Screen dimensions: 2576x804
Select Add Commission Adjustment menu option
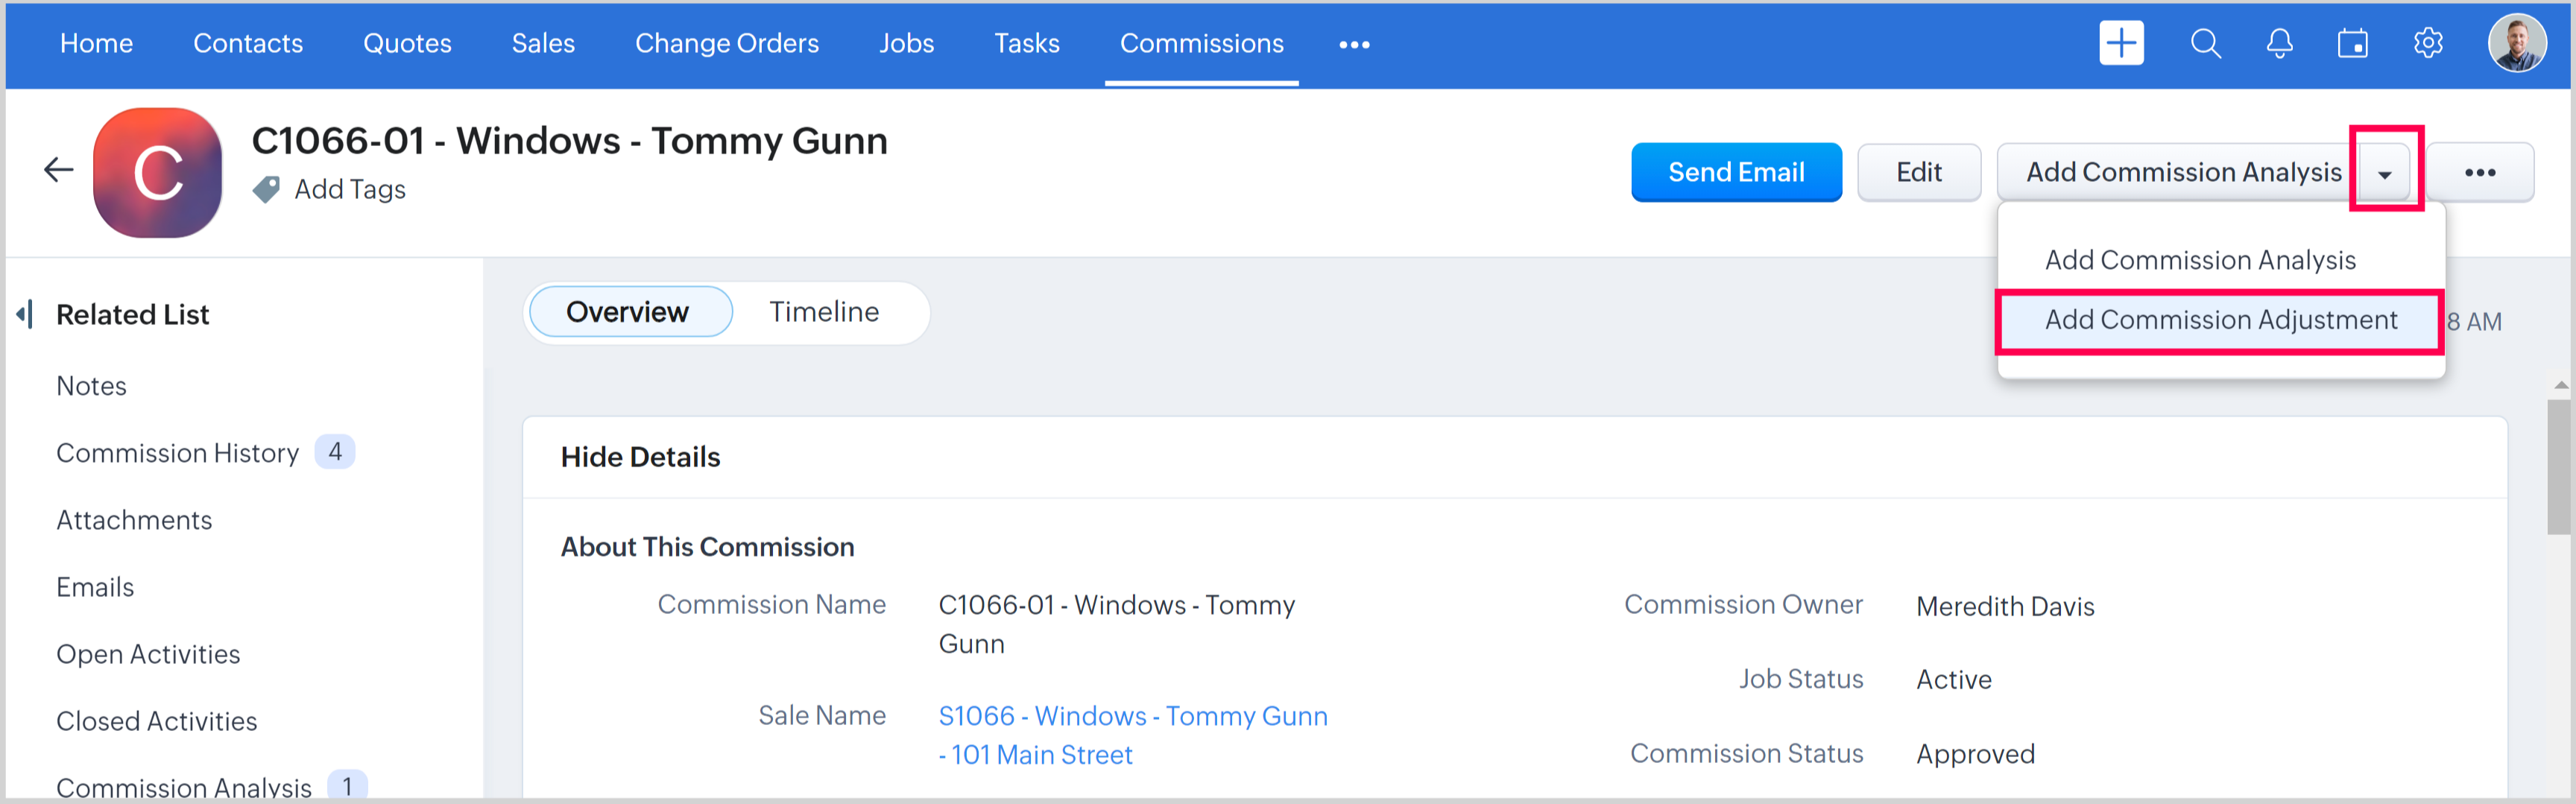(x=2220, y=320)
